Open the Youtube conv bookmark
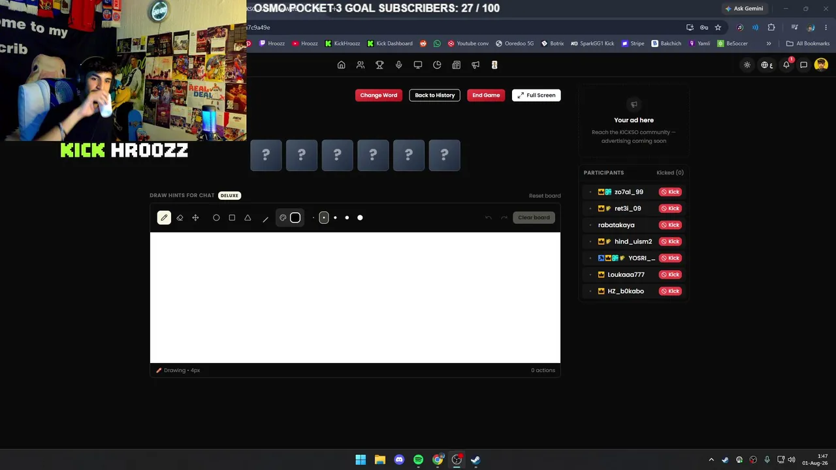This screenshot has height=470, width=836. (468, 44)
